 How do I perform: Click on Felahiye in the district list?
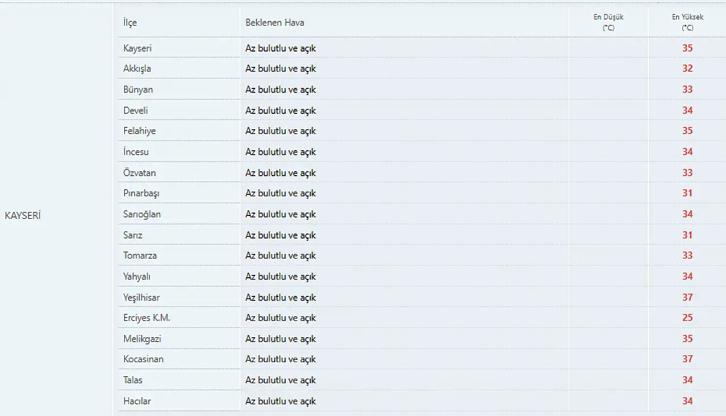tap(140, 131)
